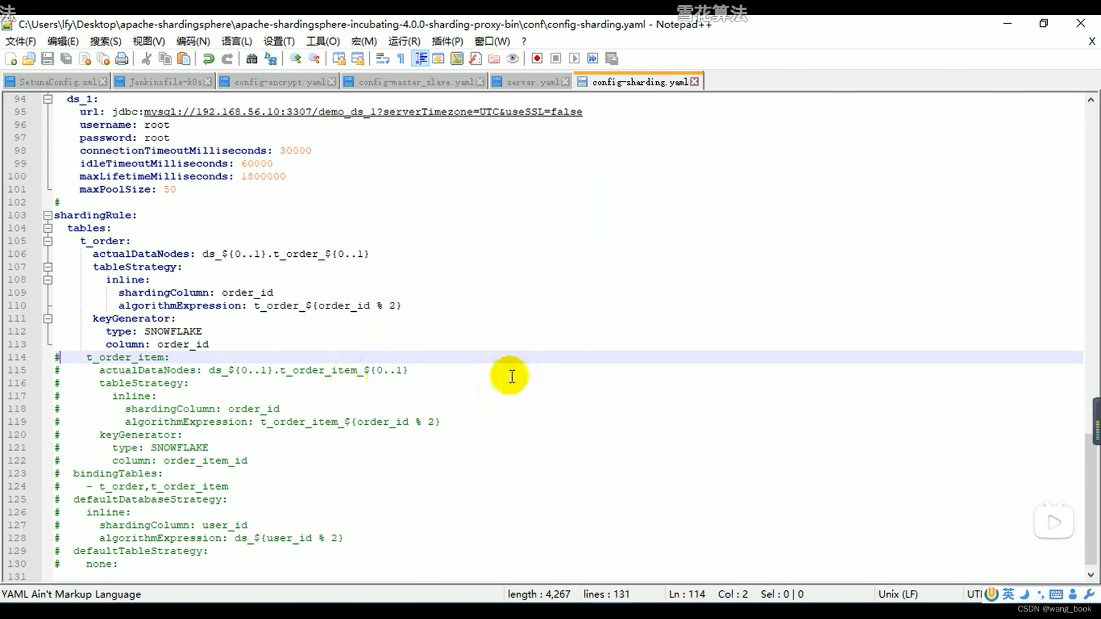Image resolution: width=1101 pixels, height=619 pixels.
Task: Click the Open file toolbar icon
Action: (x=29, y=58)
